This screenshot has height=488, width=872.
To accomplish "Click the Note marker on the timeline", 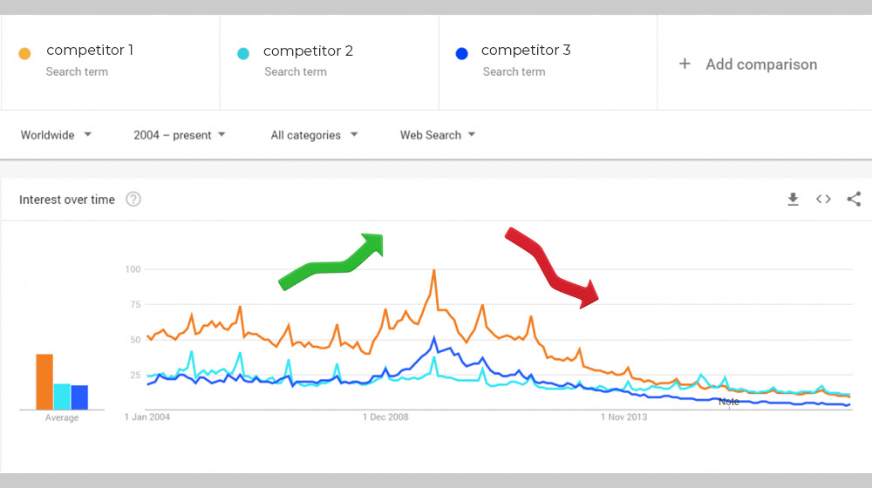I will (728, 402).
